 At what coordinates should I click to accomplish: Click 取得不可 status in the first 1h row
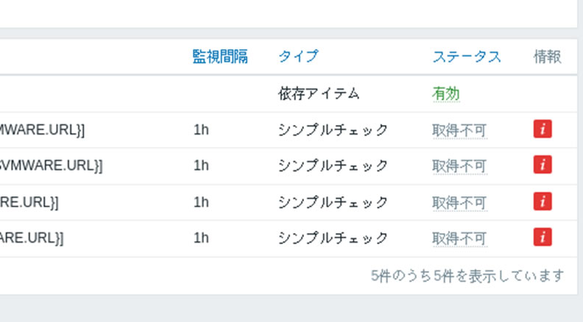coord(459,130)
